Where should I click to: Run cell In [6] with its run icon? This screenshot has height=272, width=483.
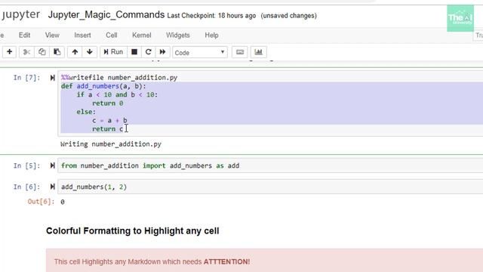52,187
